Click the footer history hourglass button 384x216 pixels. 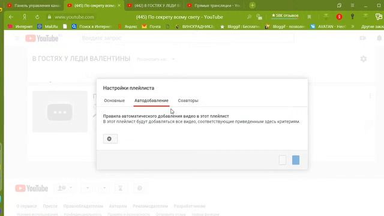click(120, 188)
